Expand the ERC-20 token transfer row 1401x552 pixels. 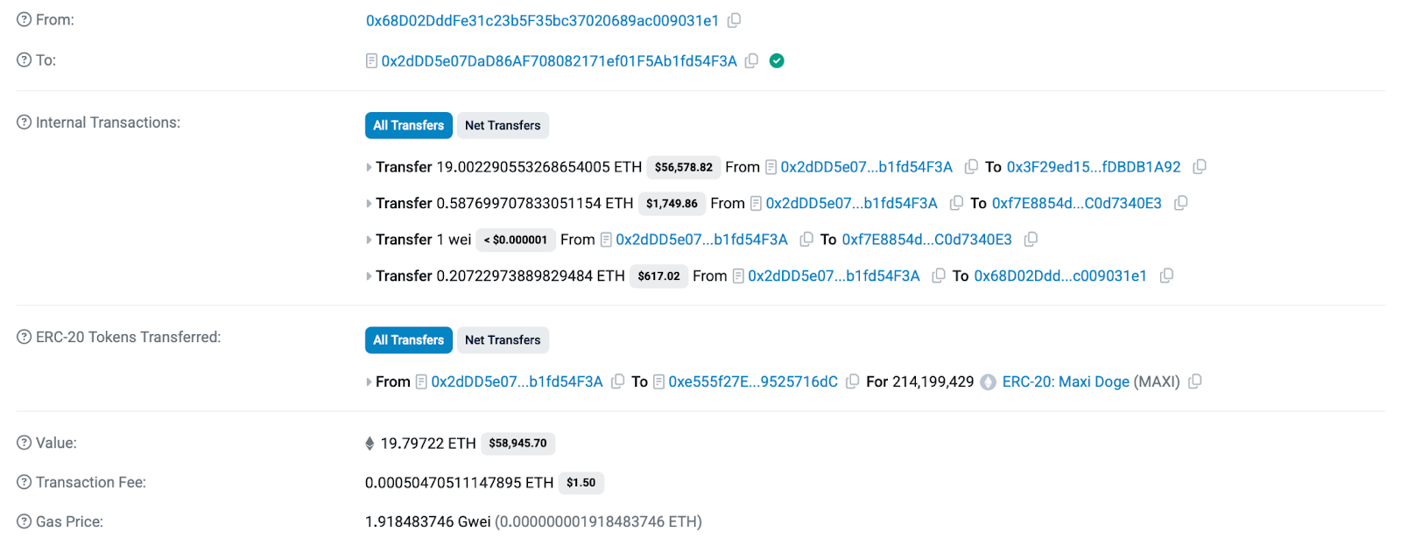pyautogui.click(x=369, y=382)
